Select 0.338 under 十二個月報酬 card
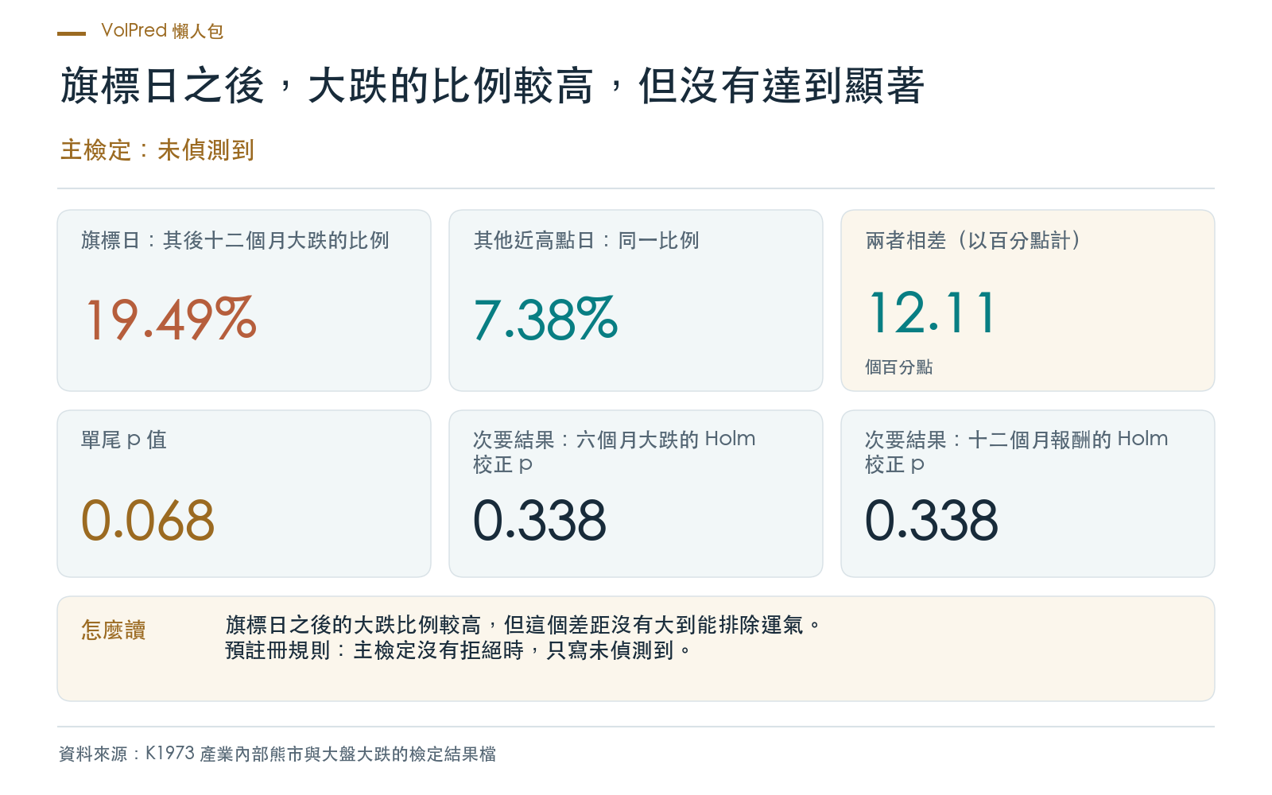 point(932,521)
